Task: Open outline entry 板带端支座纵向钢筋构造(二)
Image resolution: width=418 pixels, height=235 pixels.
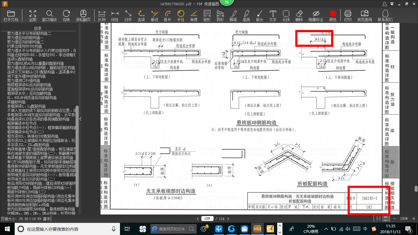Action: (31, 179)
